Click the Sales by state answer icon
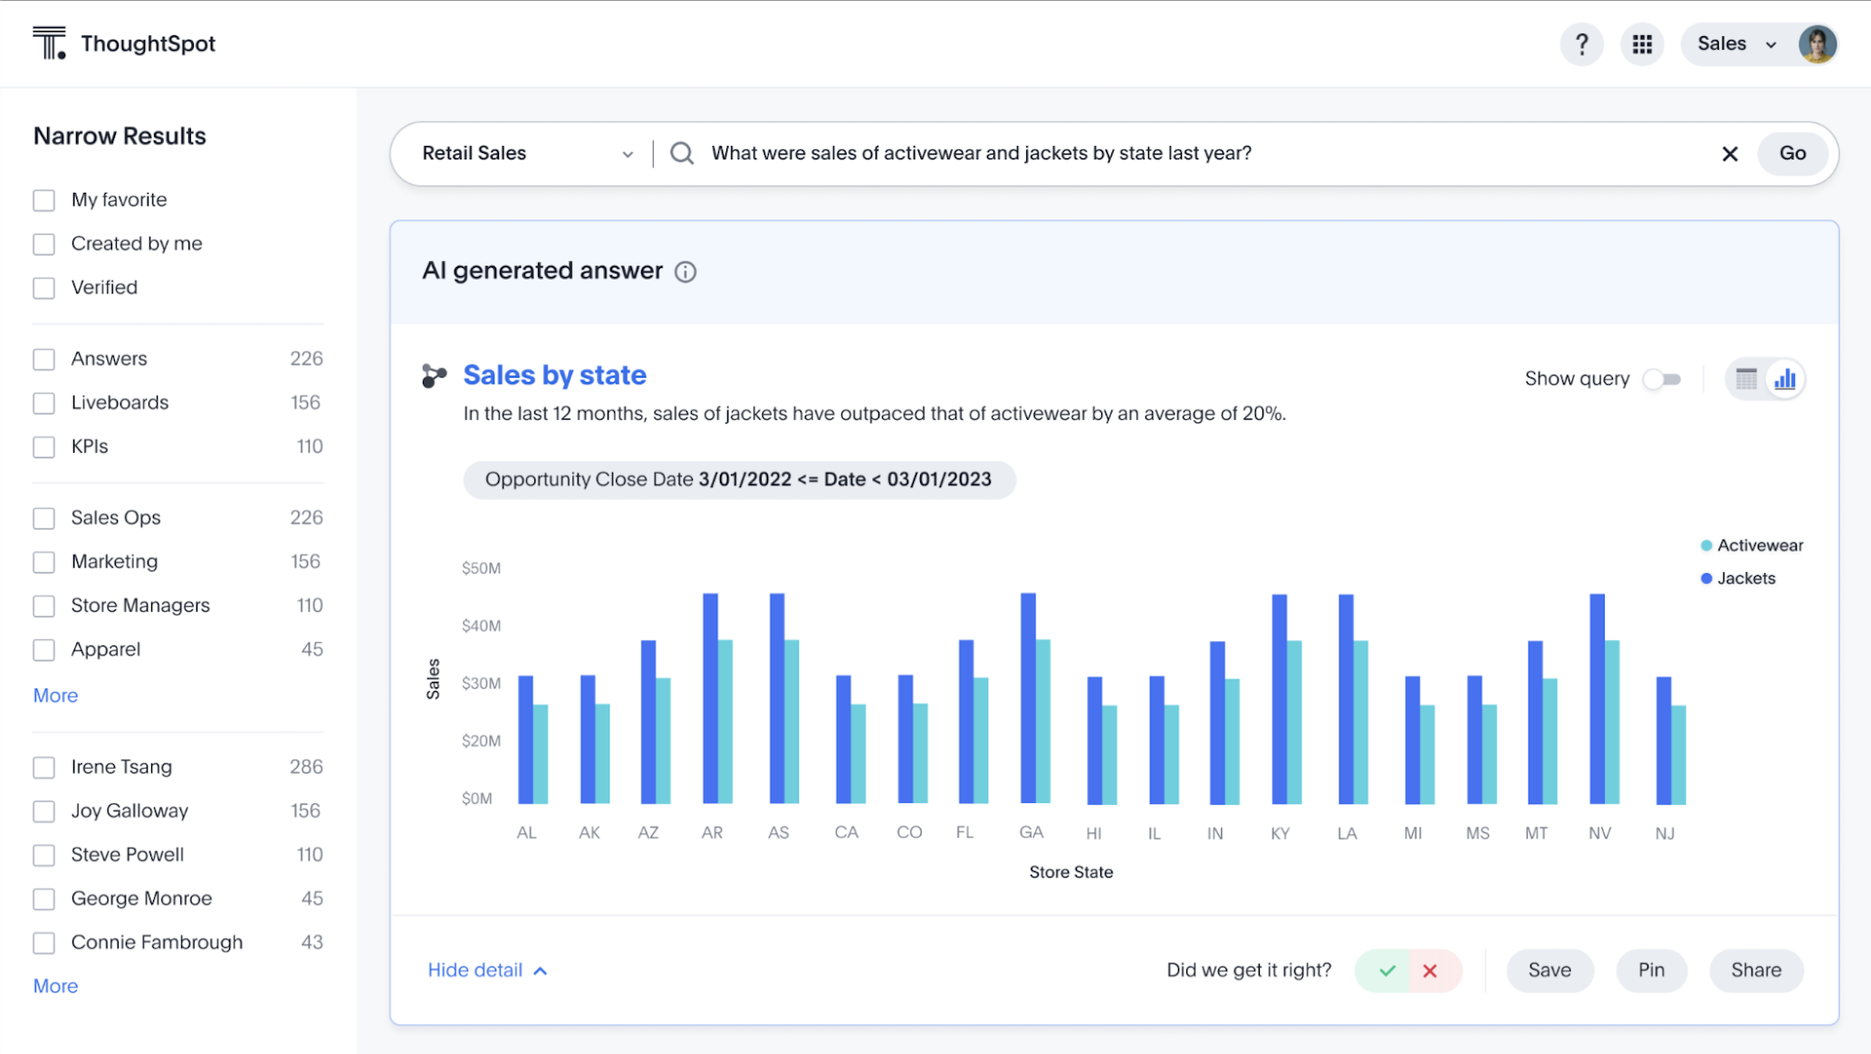 click(435, 376)
